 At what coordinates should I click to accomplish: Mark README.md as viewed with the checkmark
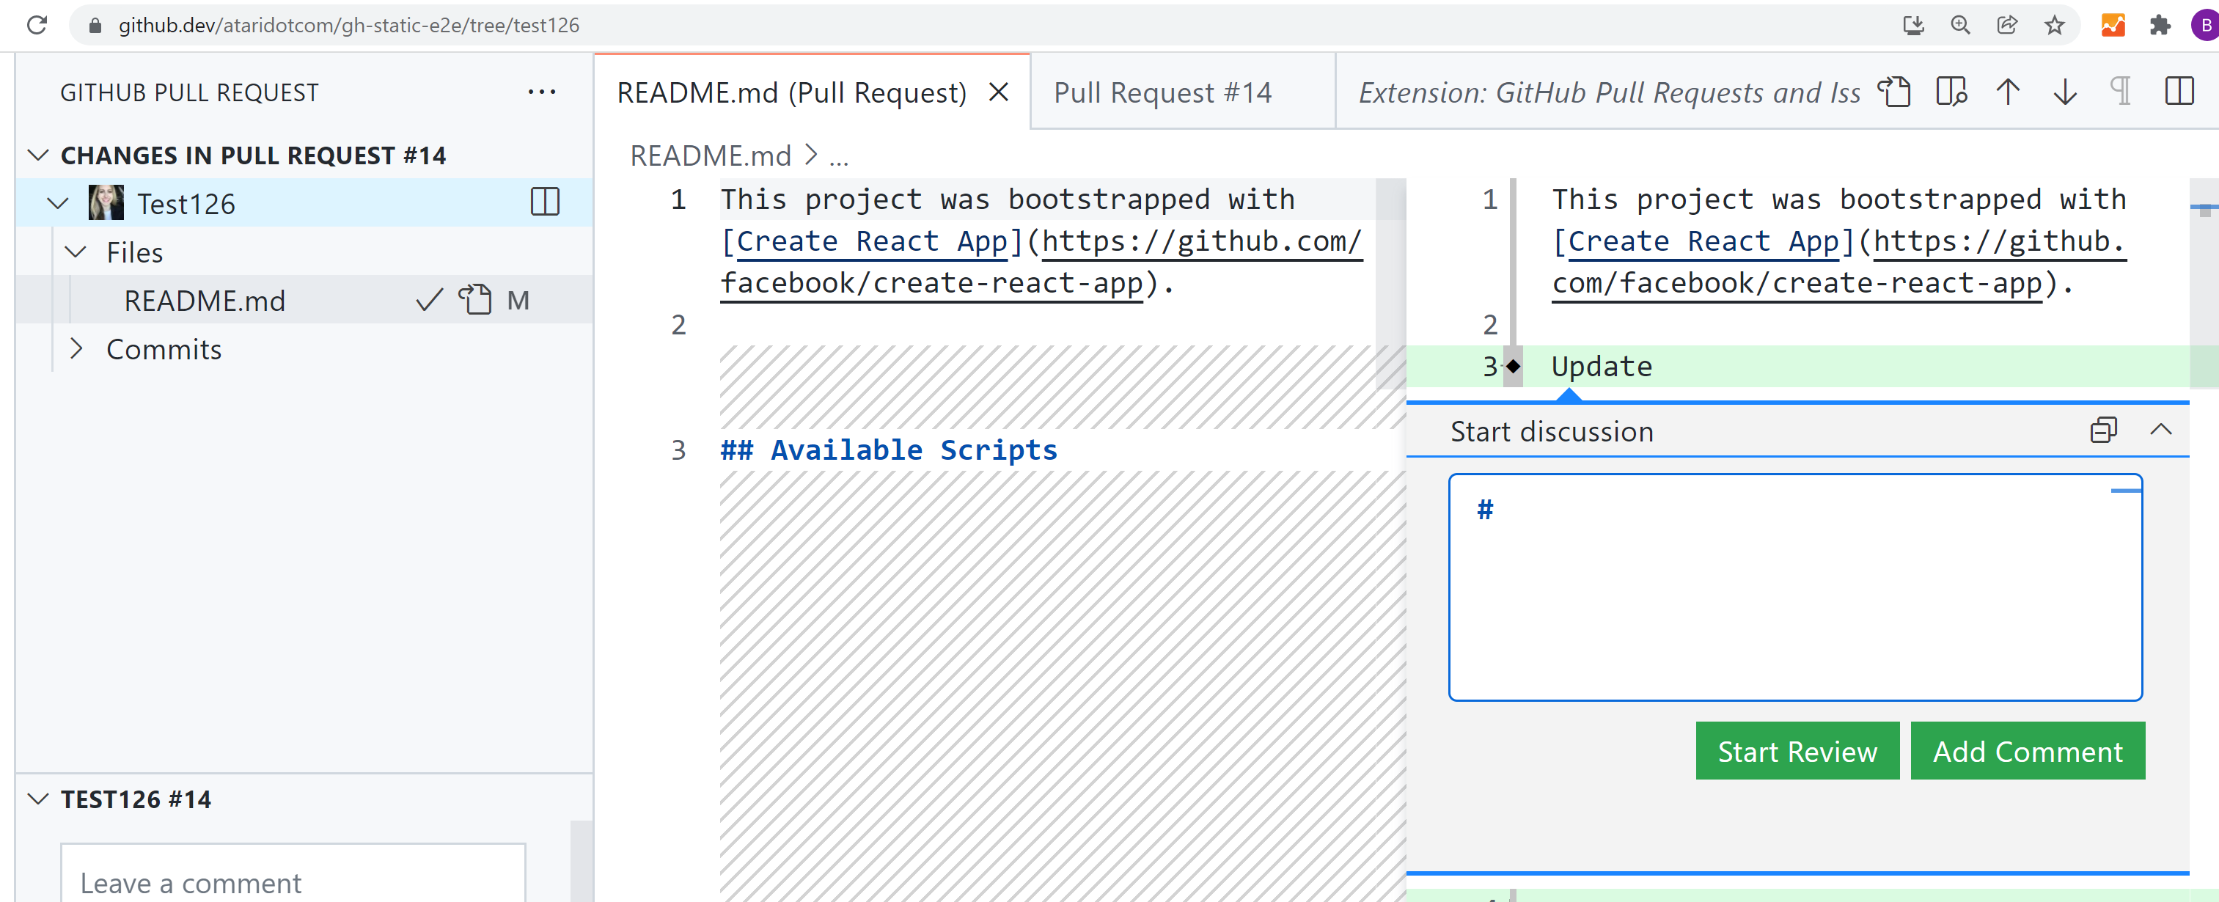coord(428,300)
